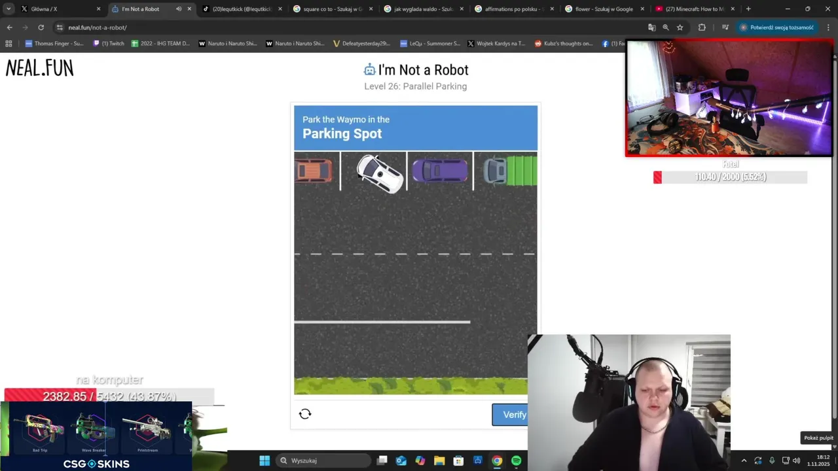Open the LeQu - Summoner S... bookmark
Screen dimensions: 838x471
(x=429, y=44)
